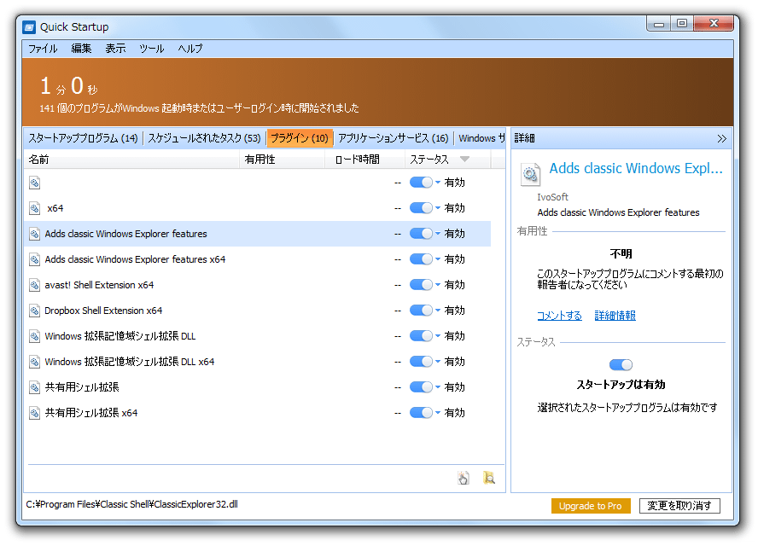Click the Upgrade to Pro button

click(x=590, y=506)
